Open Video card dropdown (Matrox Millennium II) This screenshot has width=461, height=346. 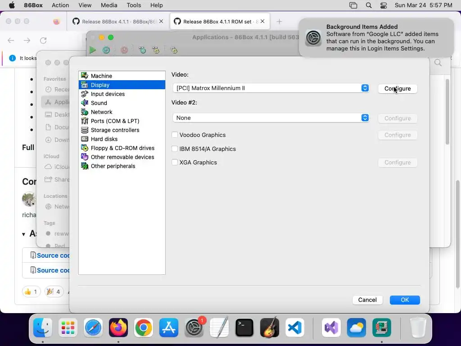[271, 88]
